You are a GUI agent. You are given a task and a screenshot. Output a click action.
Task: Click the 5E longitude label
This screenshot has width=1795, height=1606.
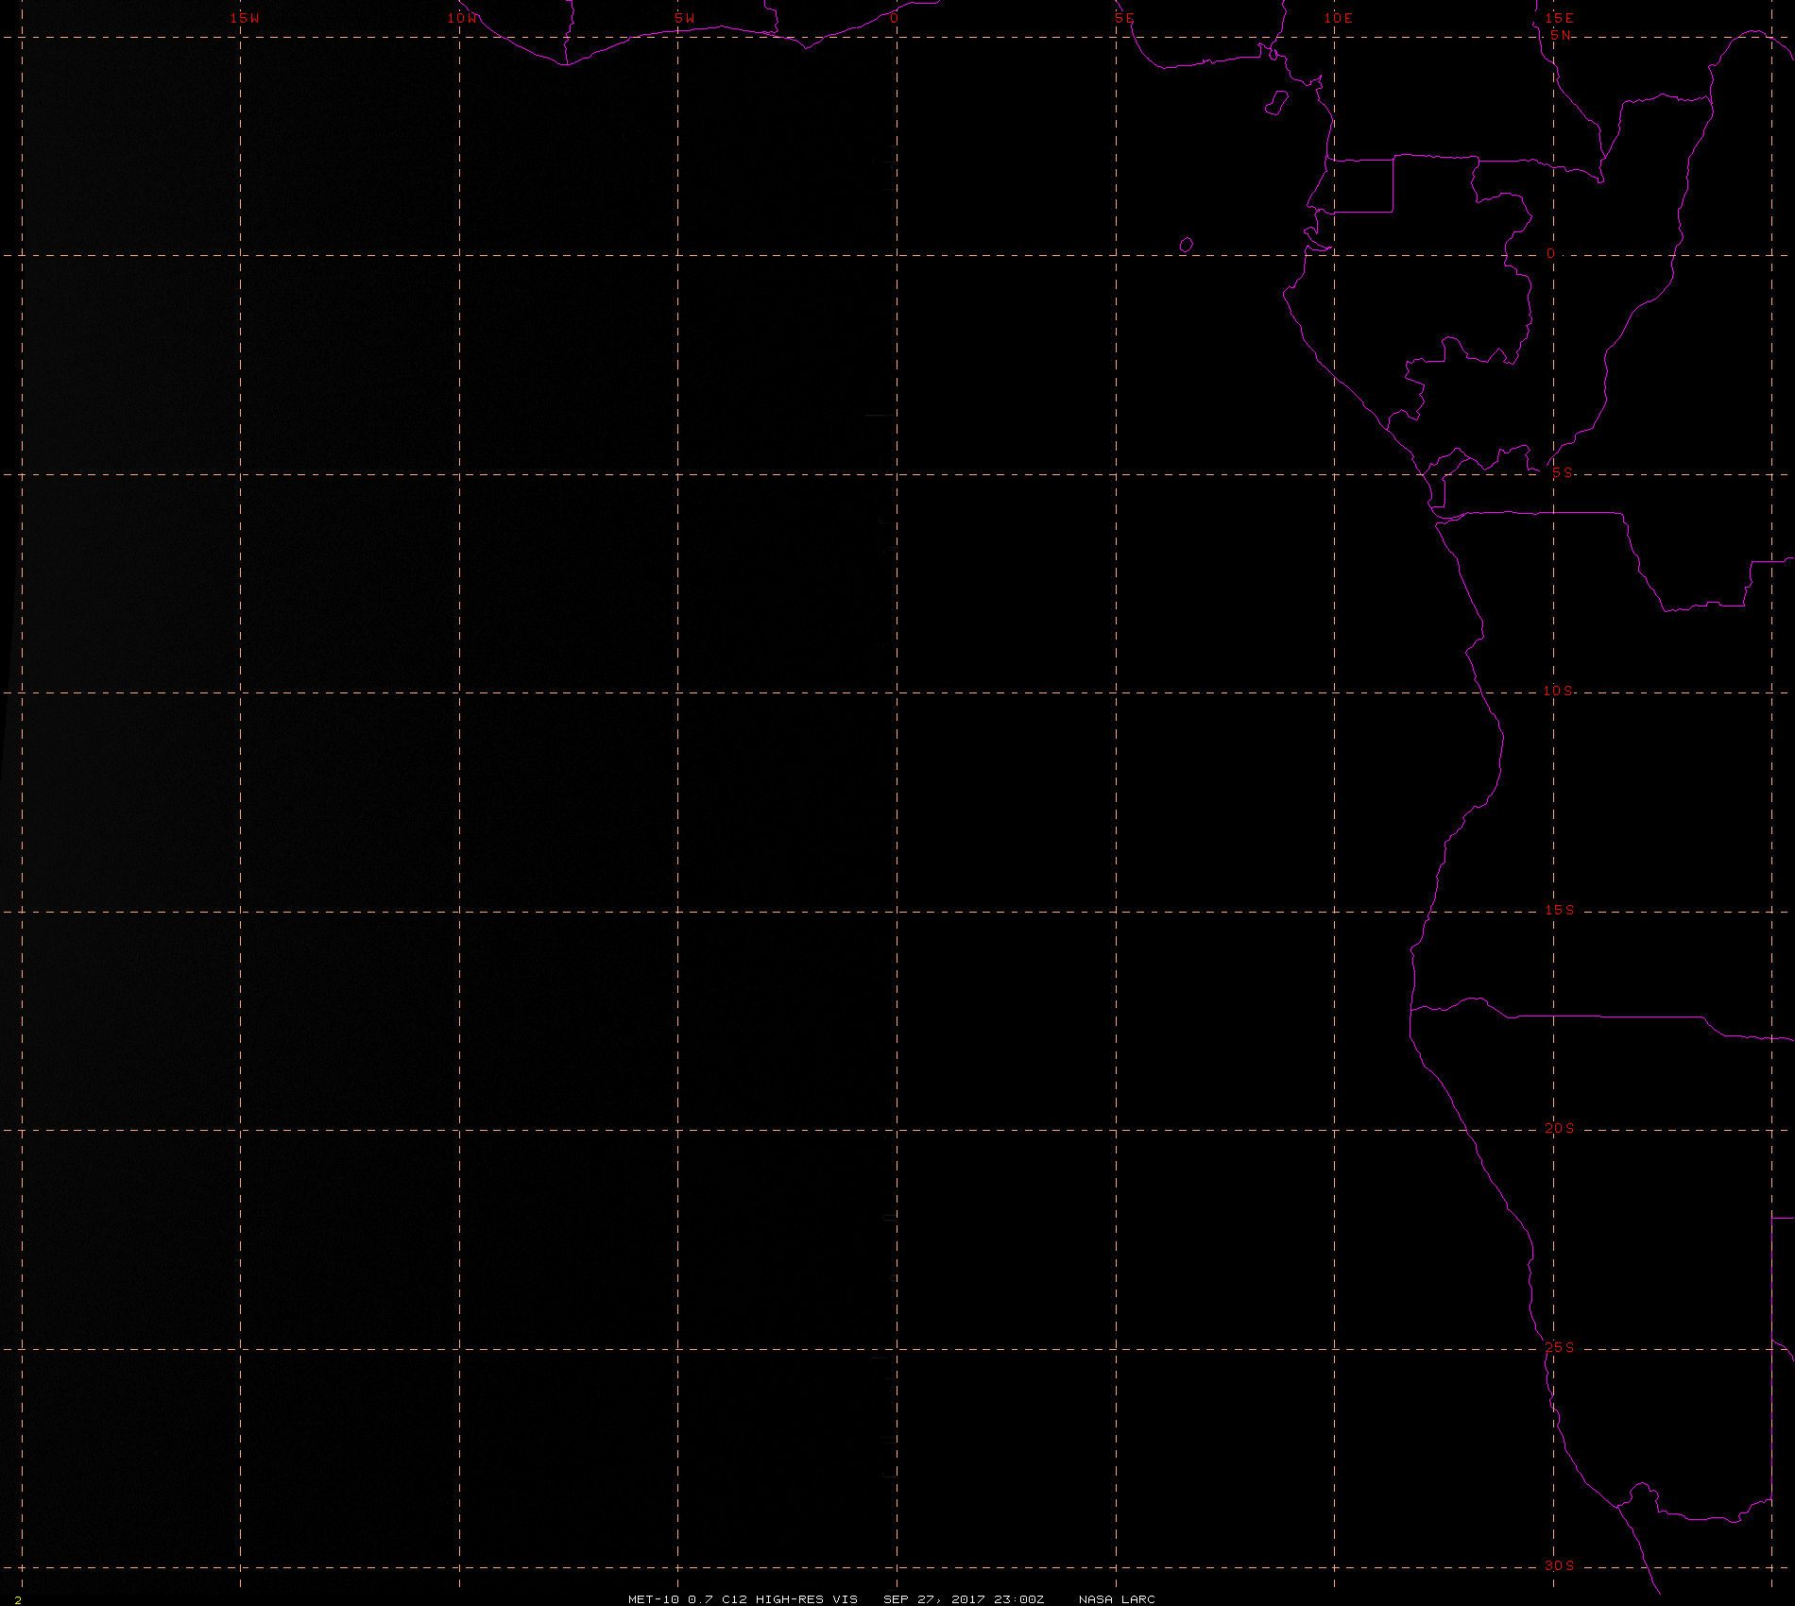(1123, 18)
